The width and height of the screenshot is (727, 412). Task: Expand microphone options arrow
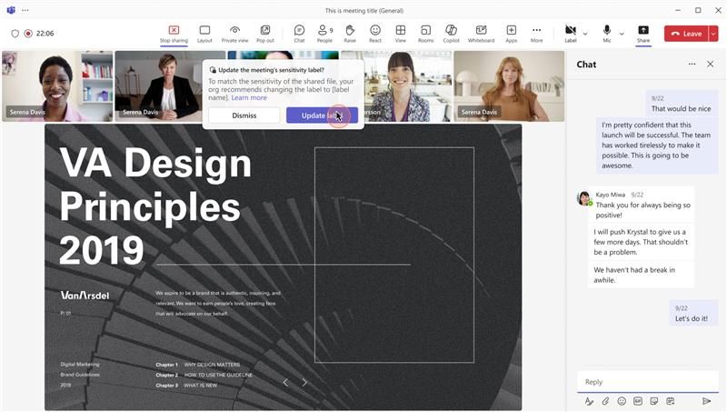pyautogui.click(x=622, y=34)
